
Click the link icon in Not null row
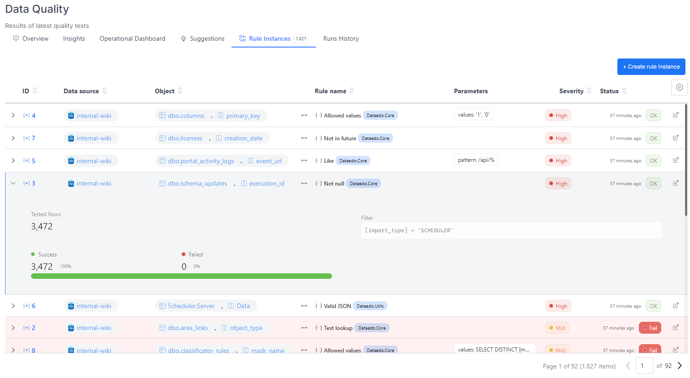coord(304,183)
